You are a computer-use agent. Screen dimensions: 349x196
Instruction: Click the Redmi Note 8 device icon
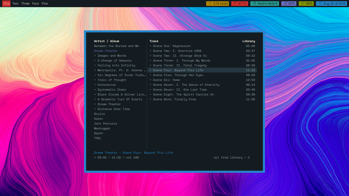(254, 4)
